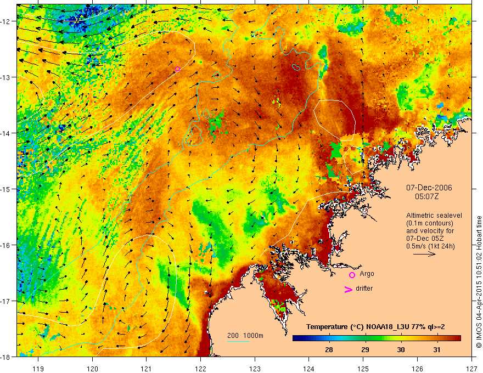Click the 'Argo' legend label

pos(367,274)
